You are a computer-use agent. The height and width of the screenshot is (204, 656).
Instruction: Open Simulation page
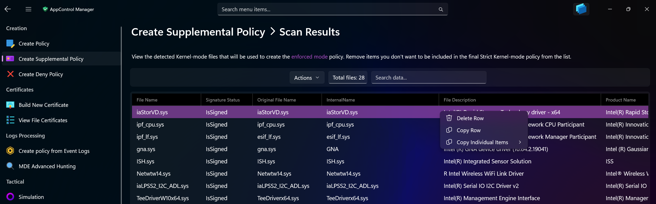point(61,197)
